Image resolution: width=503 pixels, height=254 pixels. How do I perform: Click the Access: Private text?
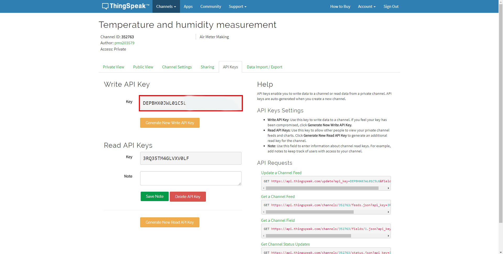tap(113, 49)
